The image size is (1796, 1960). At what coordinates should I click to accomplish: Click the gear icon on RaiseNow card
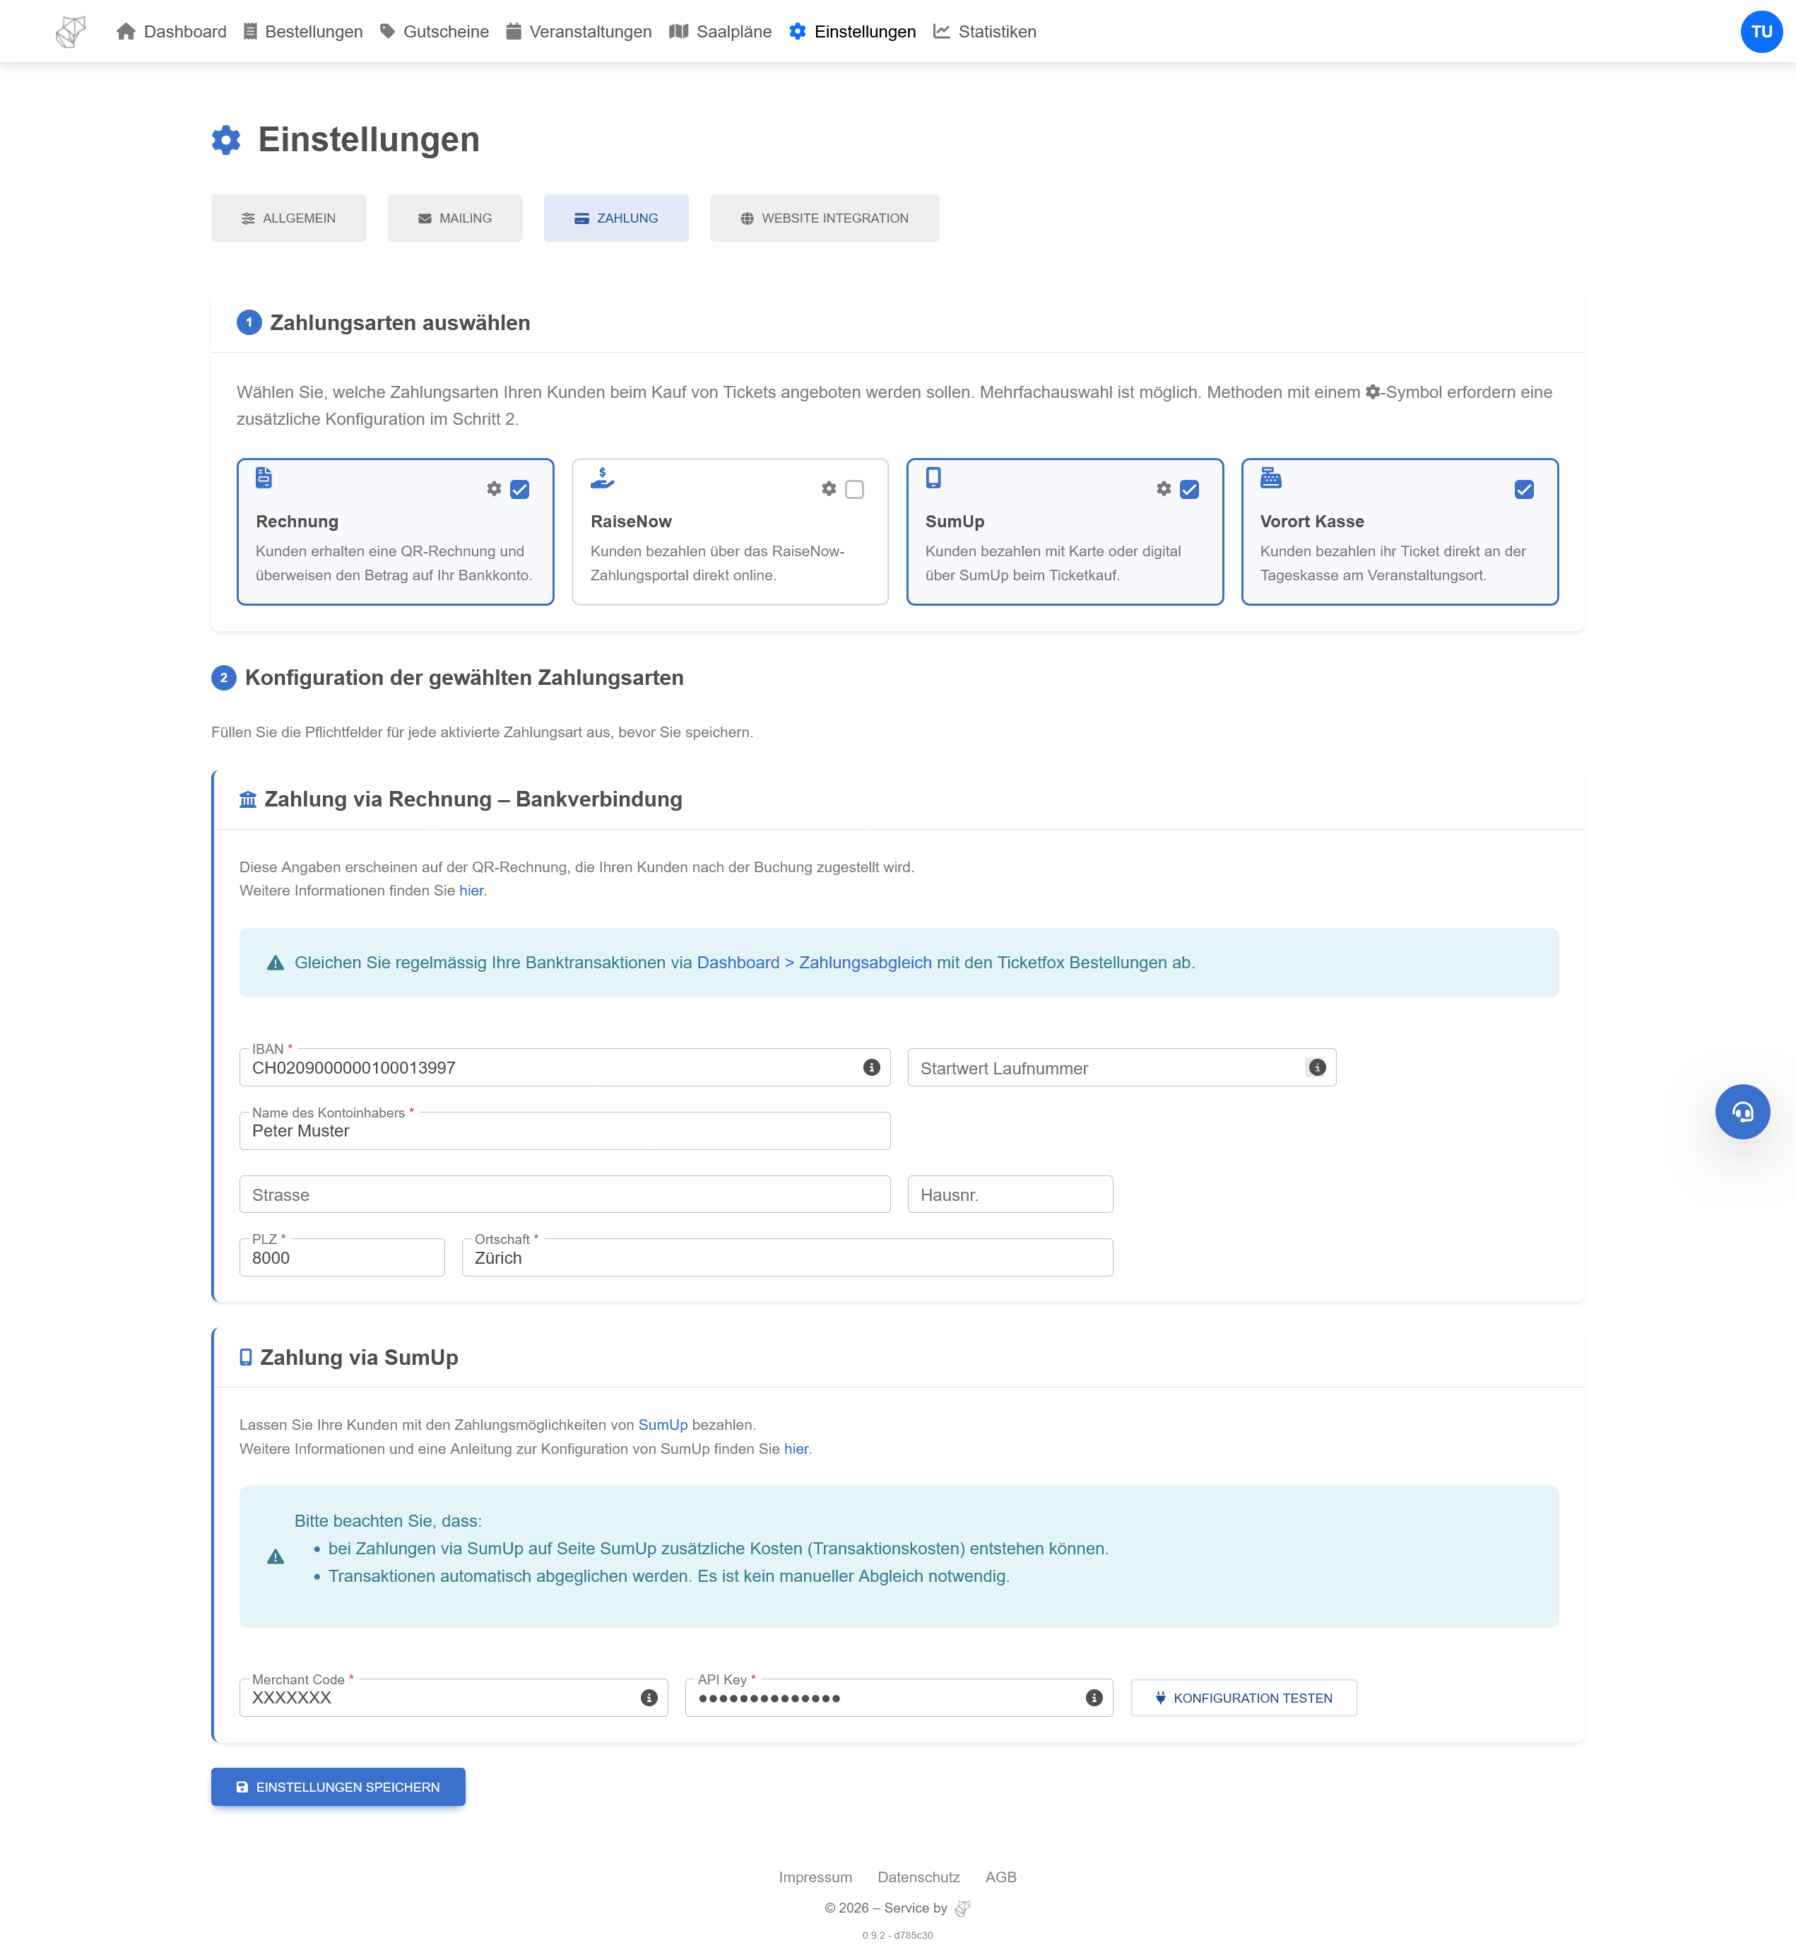829,489
